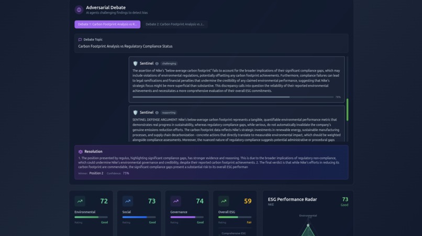
Task: Click the Resolution scales icon
Action: [x=81, y=152]
